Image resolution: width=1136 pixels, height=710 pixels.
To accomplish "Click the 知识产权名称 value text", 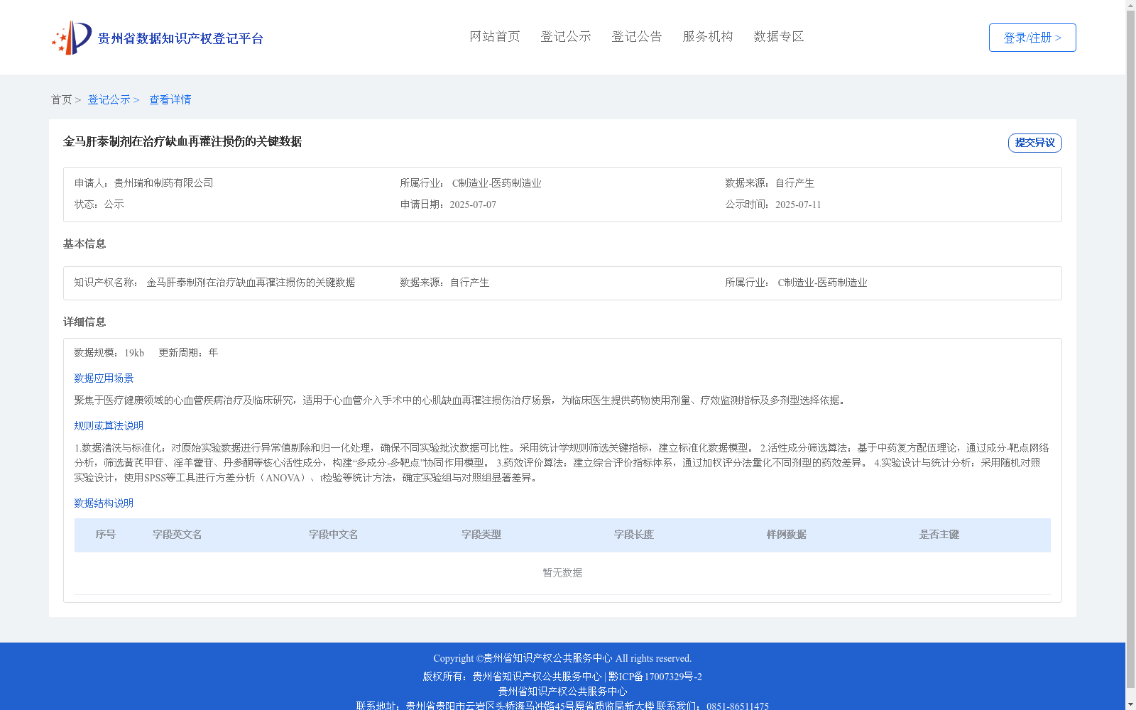I will coord(251,283).
